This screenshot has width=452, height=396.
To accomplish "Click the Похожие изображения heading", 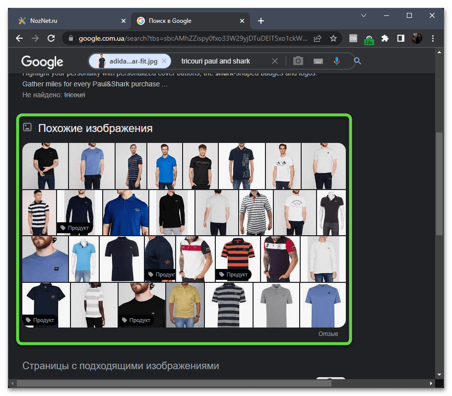I will coord(95,128).
